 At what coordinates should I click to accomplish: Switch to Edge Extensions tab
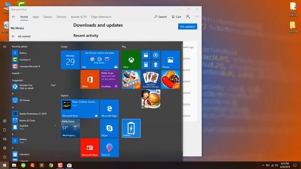[x=101, y=17]
